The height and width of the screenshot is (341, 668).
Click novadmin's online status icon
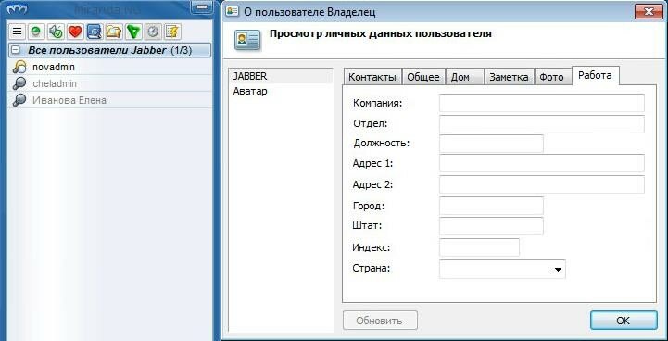(19, 67)
